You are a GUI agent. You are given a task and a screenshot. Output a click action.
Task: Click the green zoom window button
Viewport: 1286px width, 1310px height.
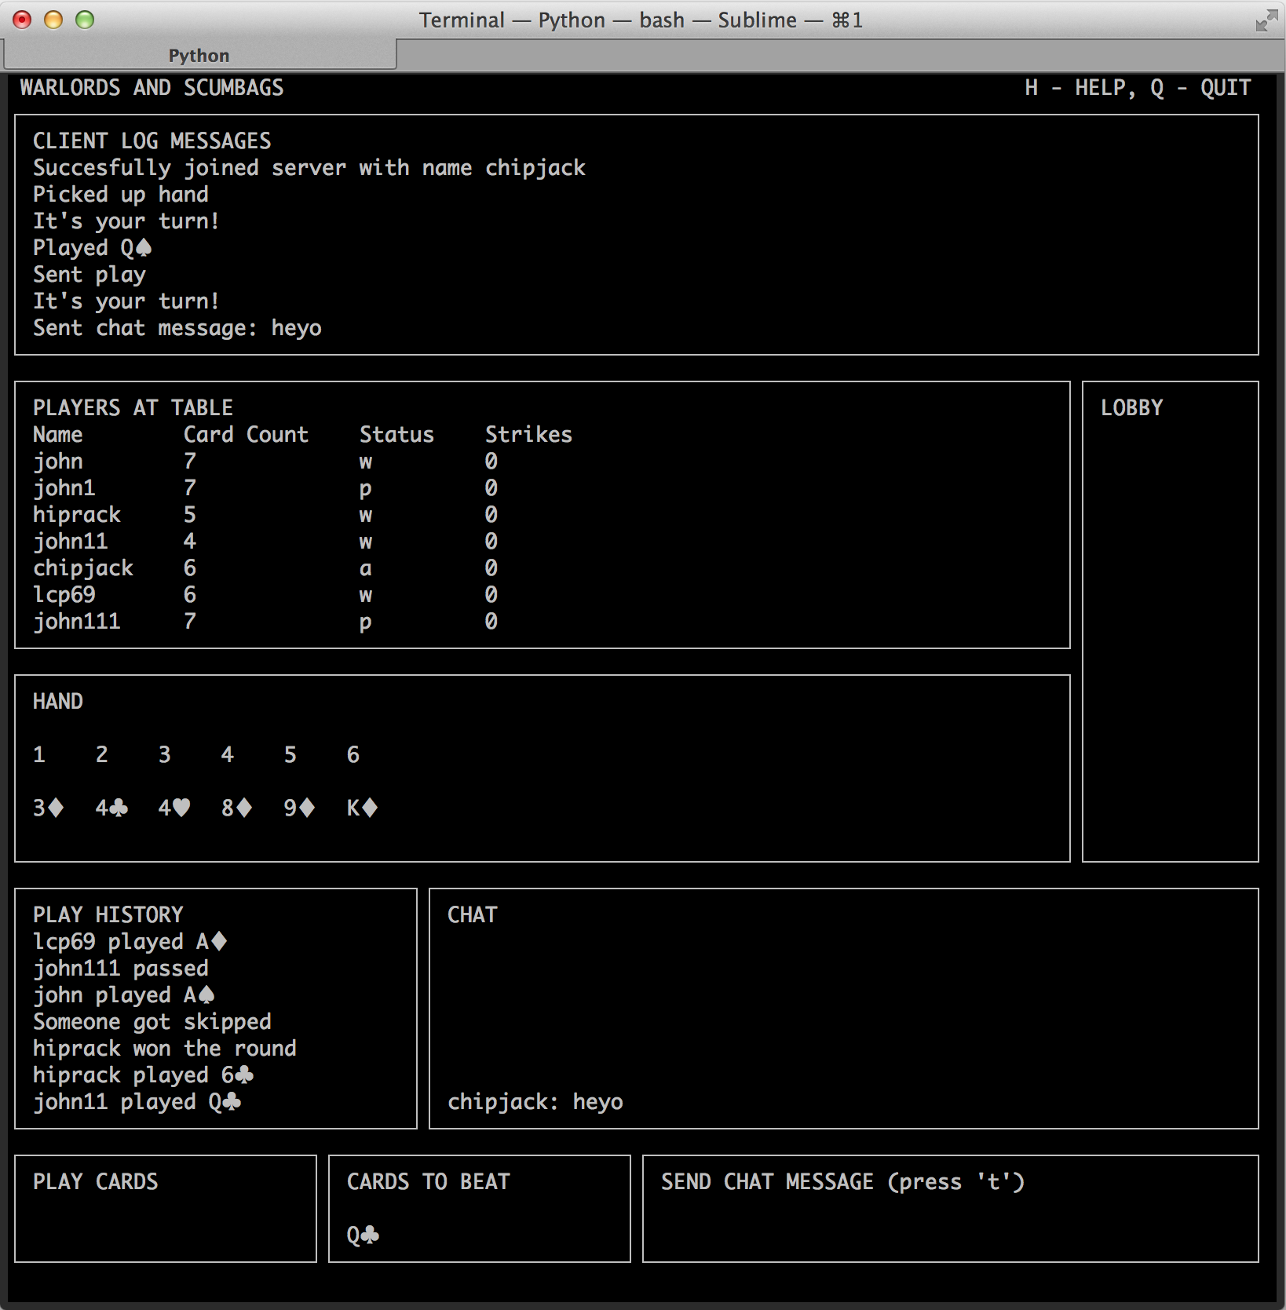pyautogui.click(x=85, y=20)
